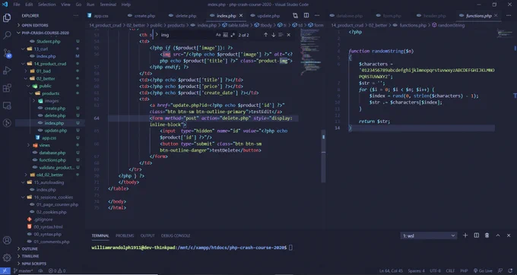
Task: Open the File menu
Action: pyautogui.click(x=17, y=5)
